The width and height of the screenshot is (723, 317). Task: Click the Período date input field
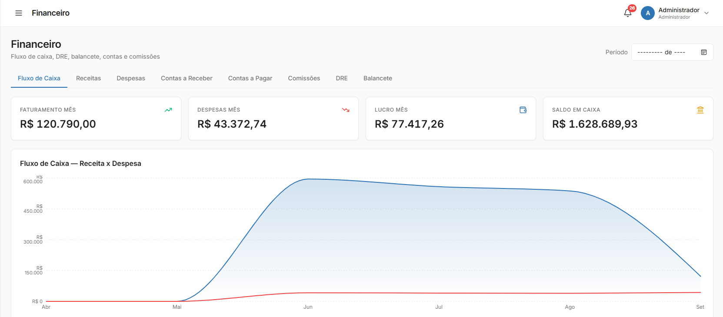click(672, 52)
